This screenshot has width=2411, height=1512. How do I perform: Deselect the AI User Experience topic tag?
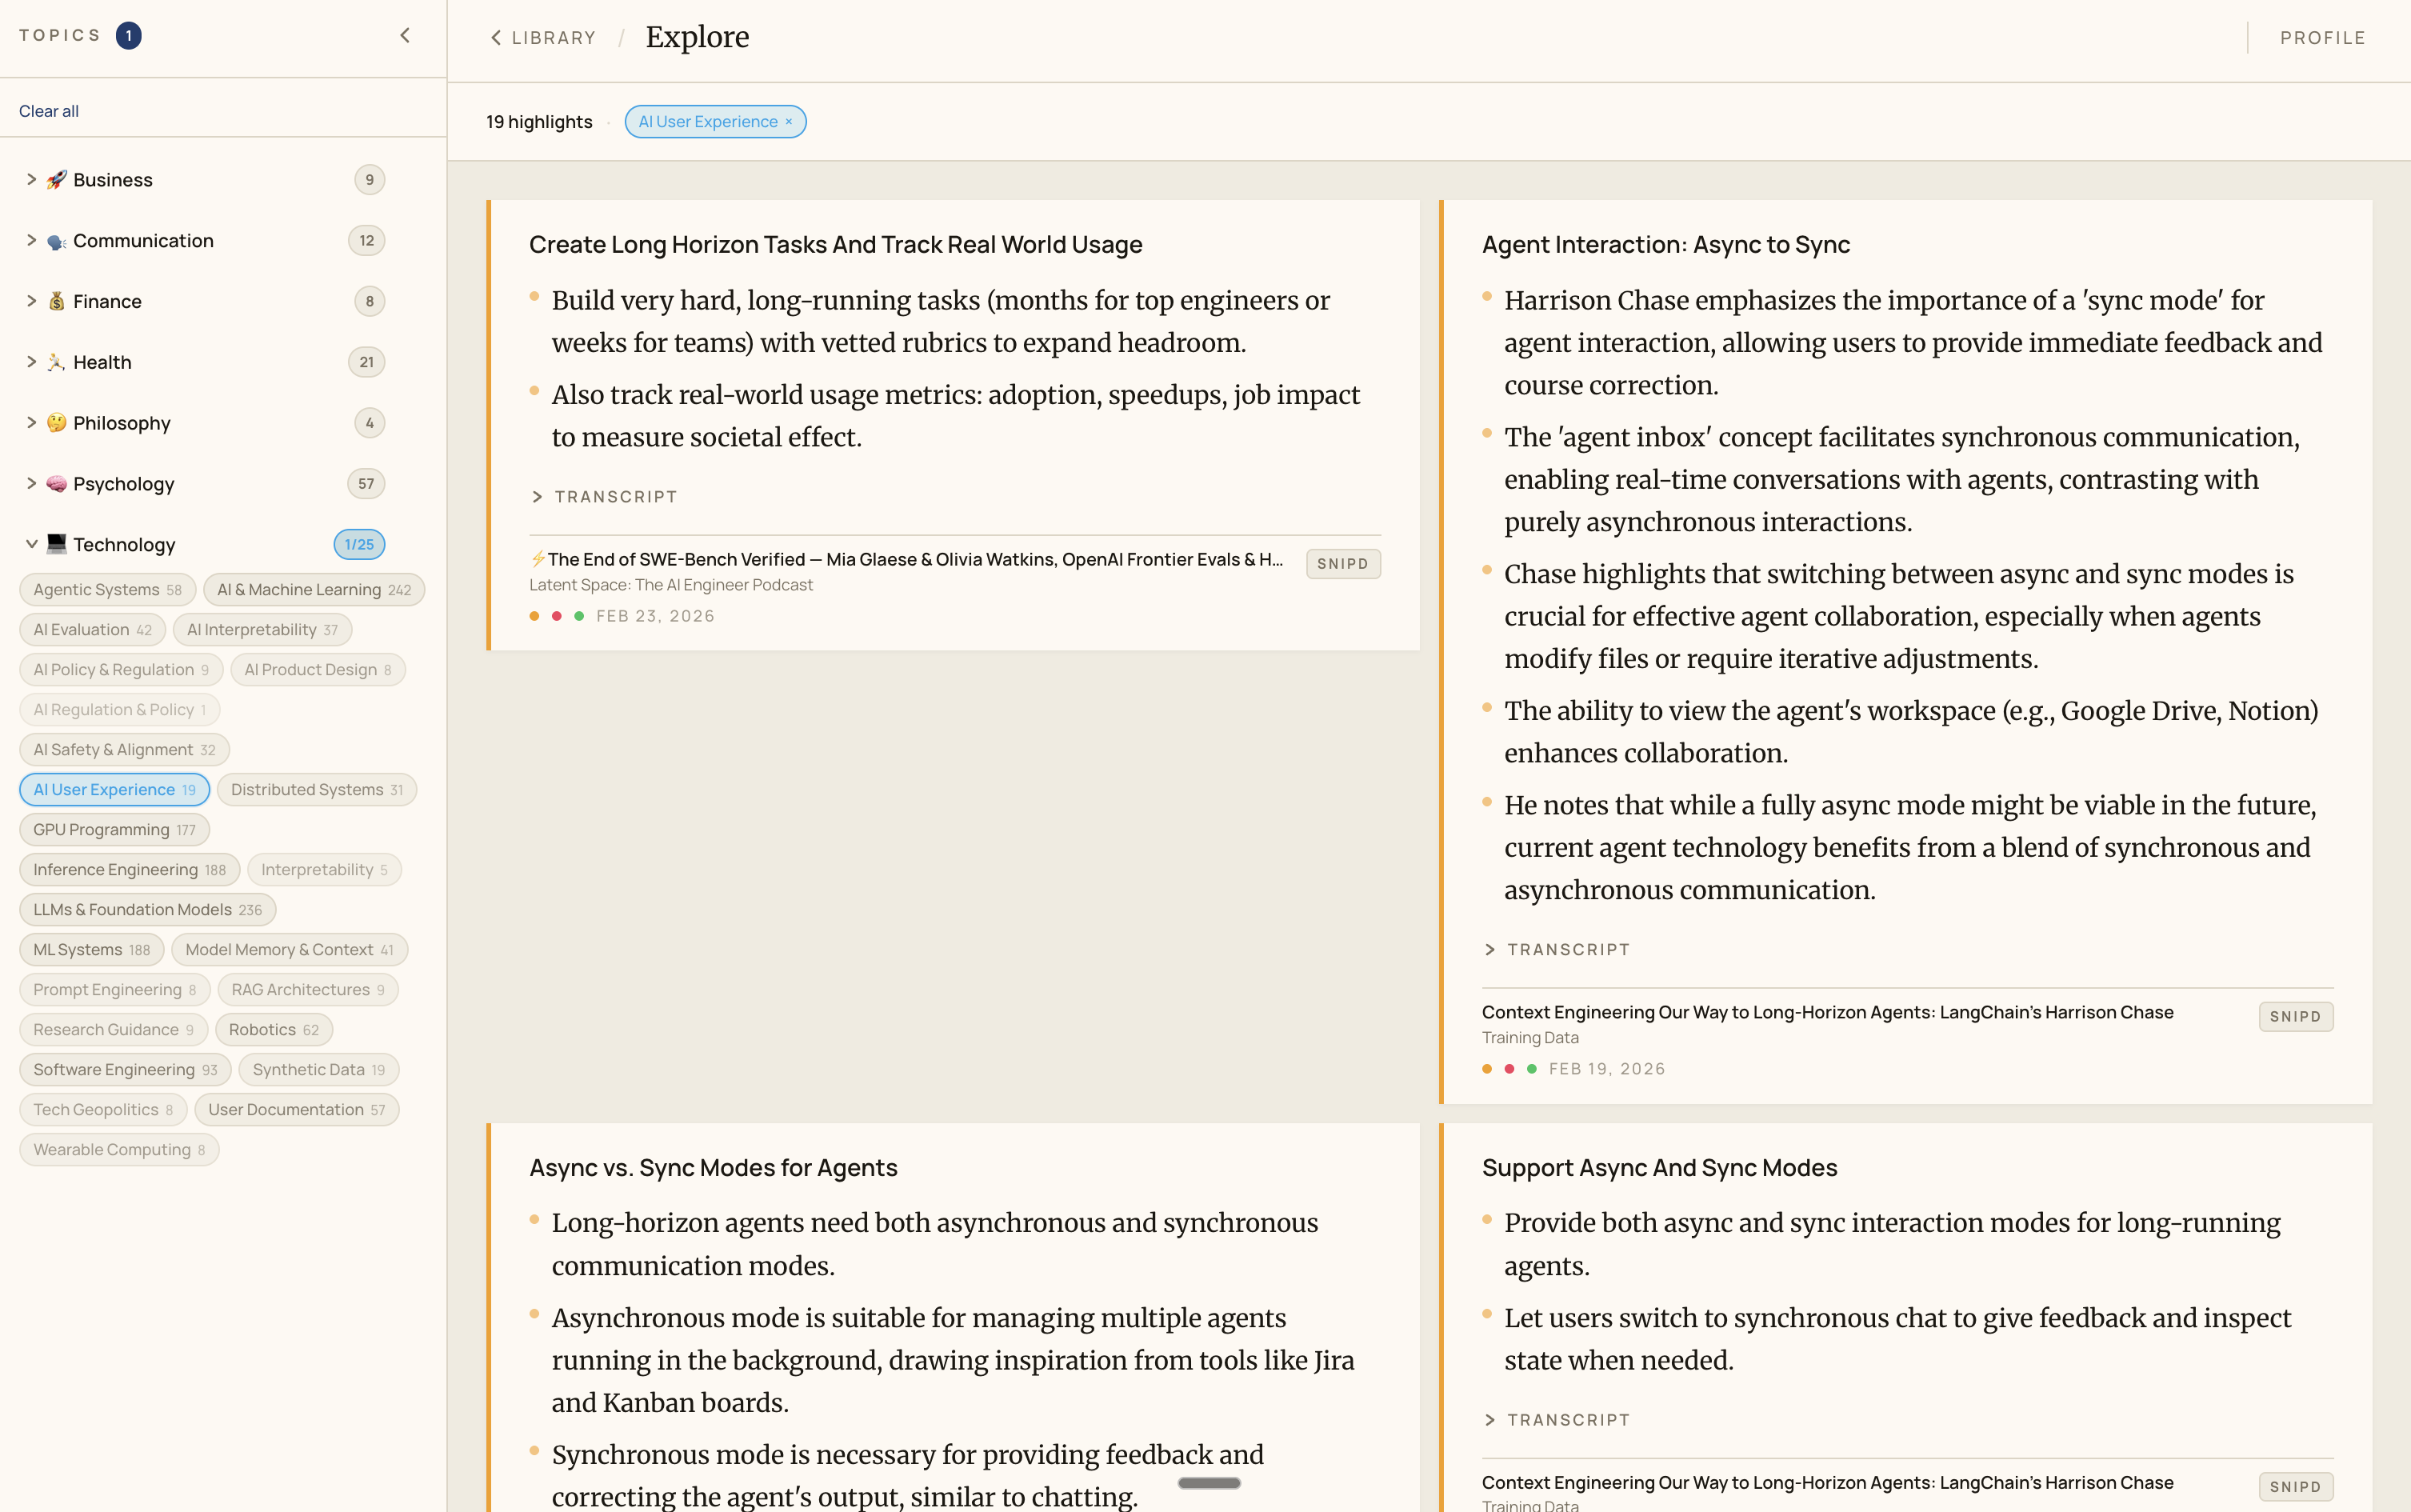pyautogui.click(x=114, y=789)
